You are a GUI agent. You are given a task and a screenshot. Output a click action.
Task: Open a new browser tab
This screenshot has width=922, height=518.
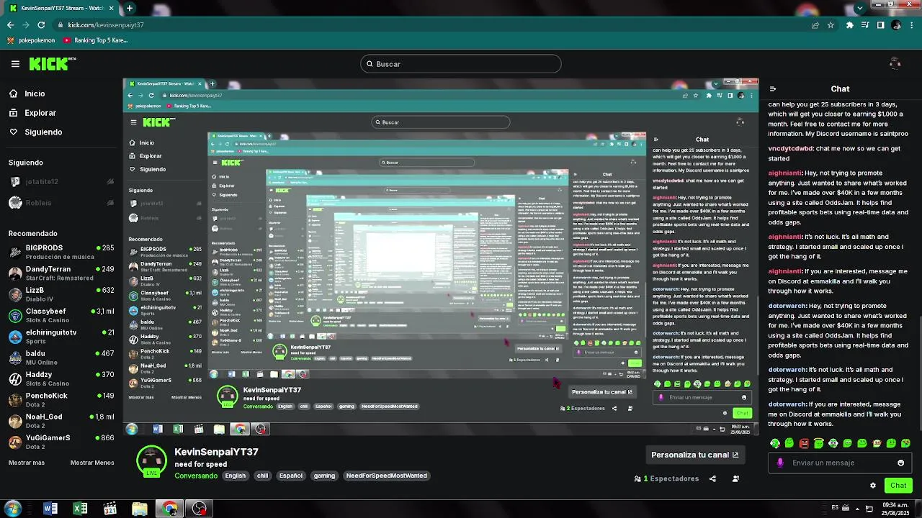point(130,8)
